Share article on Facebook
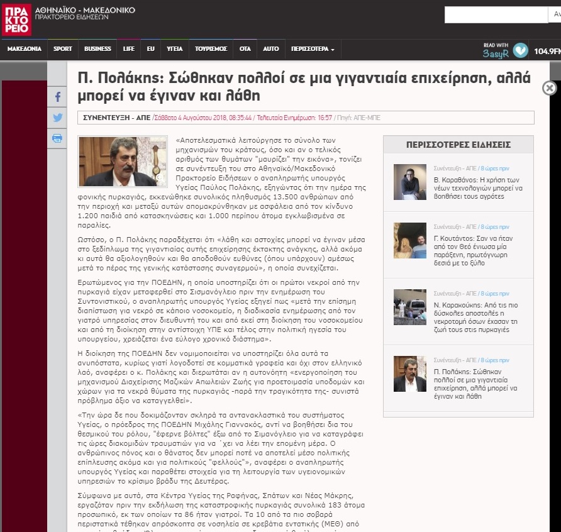Screen dimensions: 561x532 click(x=57, y=97)
